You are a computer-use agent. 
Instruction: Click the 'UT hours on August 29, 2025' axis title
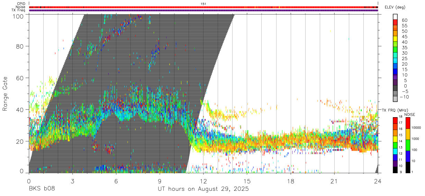click(x=204, y=189)
